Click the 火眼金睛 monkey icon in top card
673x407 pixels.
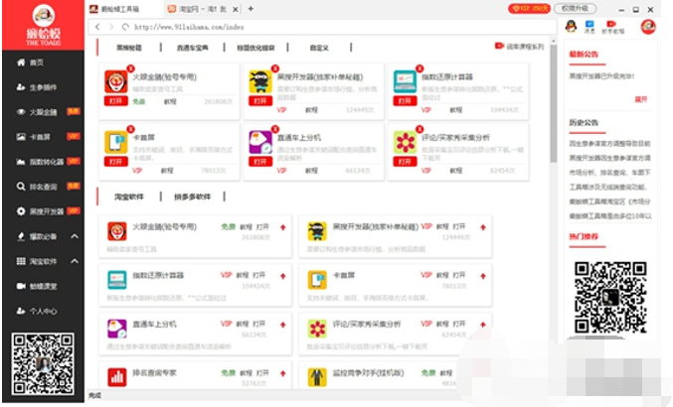point(116,81)
